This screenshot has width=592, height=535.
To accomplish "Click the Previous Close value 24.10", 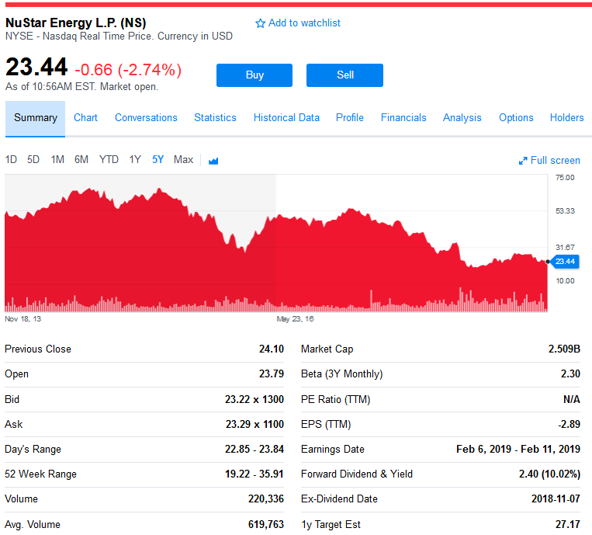I will point(272,349).
